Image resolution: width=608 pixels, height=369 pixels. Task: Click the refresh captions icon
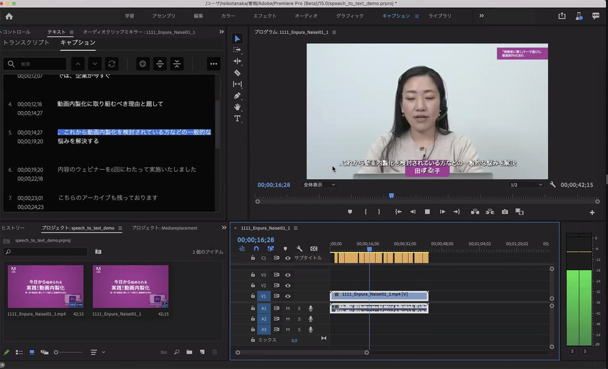point(111,64)
